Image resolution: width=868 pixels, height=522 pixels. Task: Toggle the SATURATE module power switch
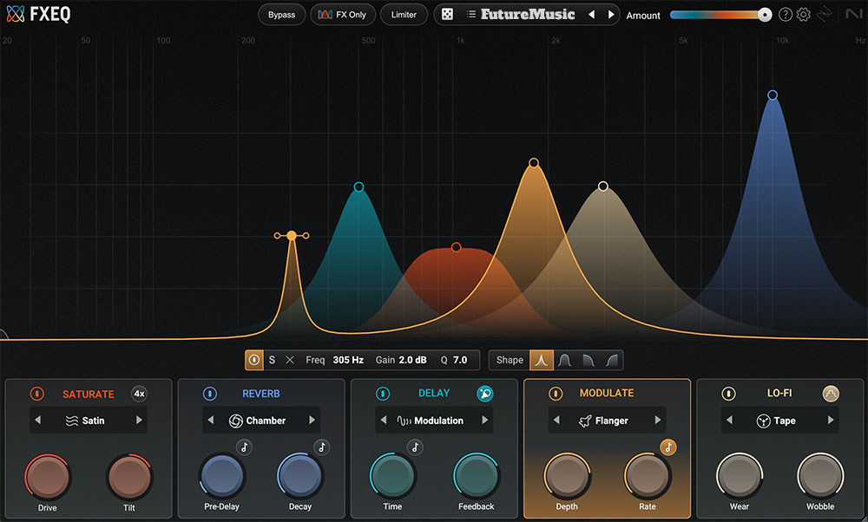point(36,394)
